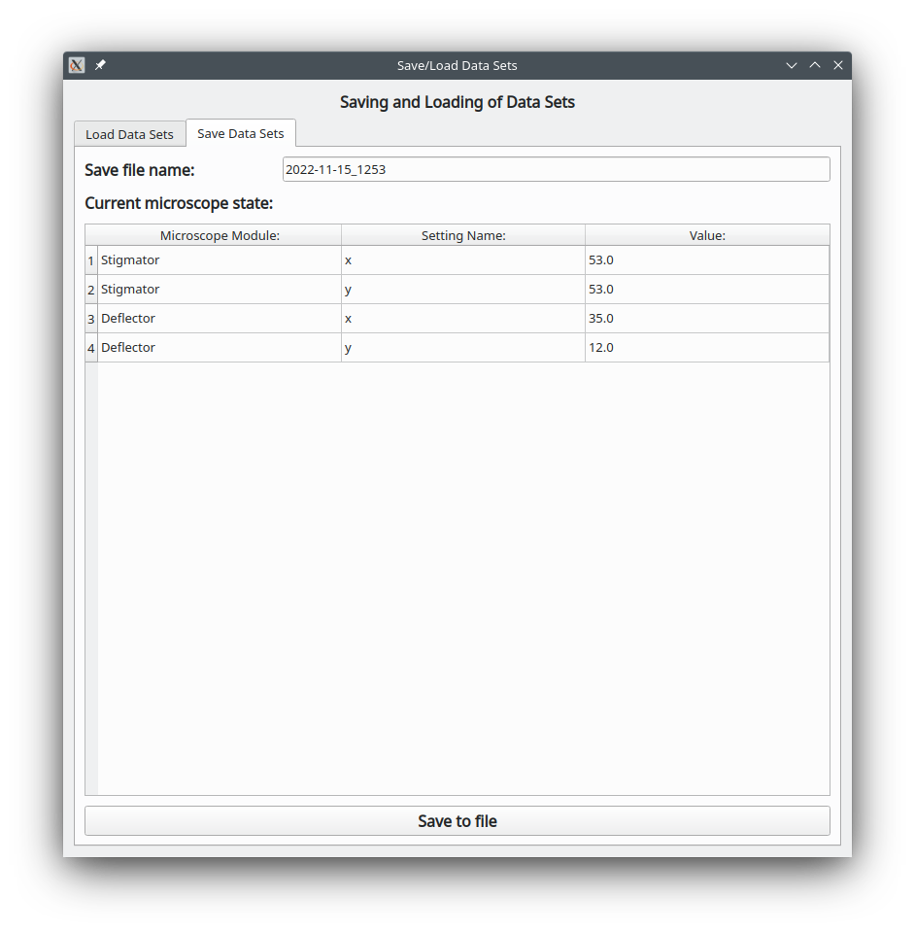Select the Save Data Sets tab
This screenshot has width=915, height=932.
pyautogui.click(x=241, y=133)
